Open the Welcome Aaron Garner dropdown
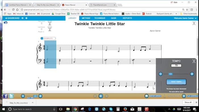This screenshot has width=199, height=112. pyautogui.click(x=185, y=18)
